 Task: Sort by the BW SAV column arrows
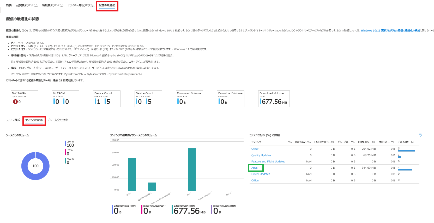point(309,142)
